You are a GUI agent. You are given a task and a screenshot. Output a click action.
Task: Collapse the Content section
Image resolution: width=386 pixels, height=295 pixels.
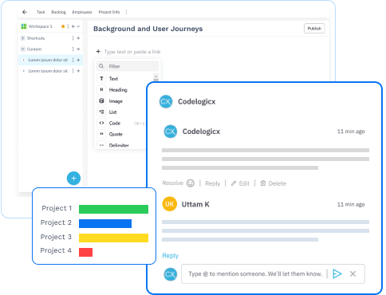[x=23, y=49]
